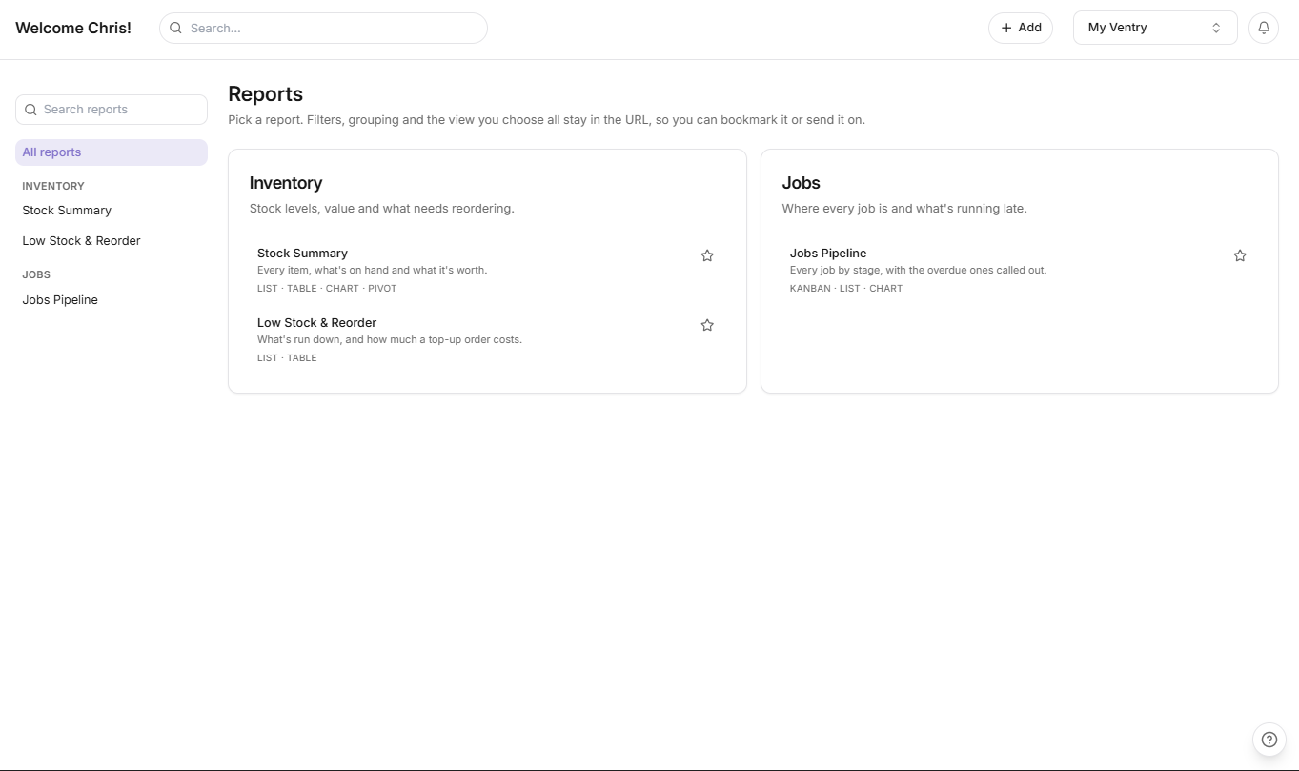Click the Welcome Chris! heading
The width and height of the screenshot is (1299, 771).
click(x=73, y=28)
